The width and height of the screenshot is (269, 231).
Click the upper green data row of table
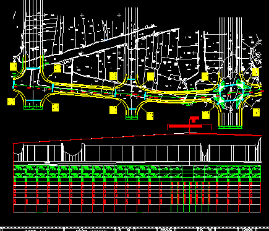pyautogui.click(x=137, y=168)
